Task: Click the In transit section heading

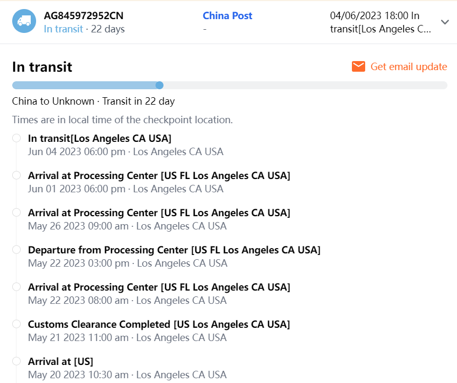Action: coord(42,67)
